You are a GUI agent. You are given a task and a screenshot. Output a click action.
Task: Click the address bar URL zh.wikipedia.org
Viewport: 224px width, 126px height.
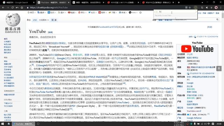point(49,7)
